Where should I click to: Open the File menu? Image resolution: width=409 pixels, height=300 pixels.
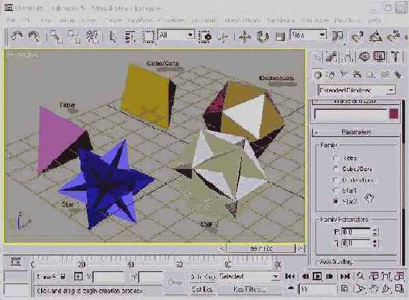pos(11,20)
